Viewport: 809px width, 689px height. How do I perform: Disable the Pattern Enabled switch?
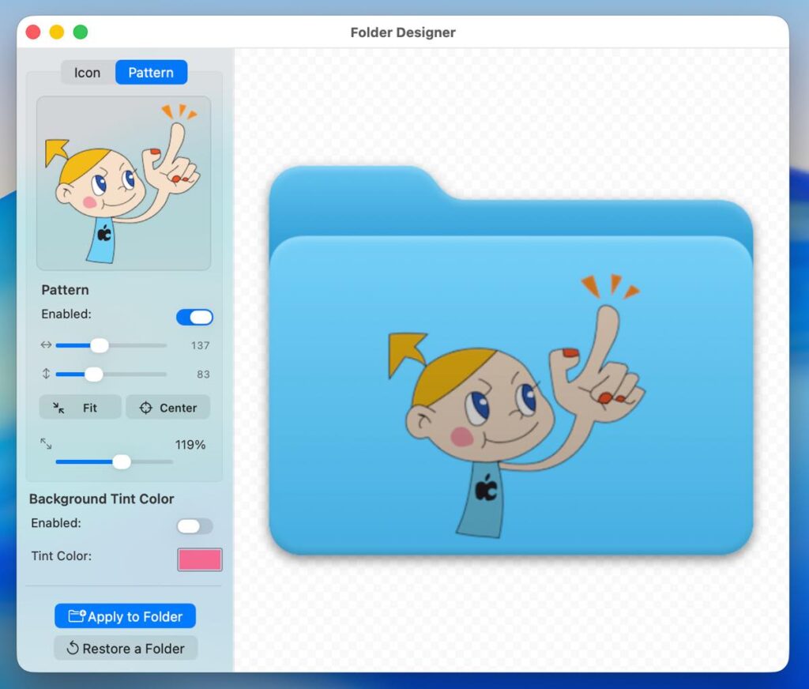[x=194, y=317]
